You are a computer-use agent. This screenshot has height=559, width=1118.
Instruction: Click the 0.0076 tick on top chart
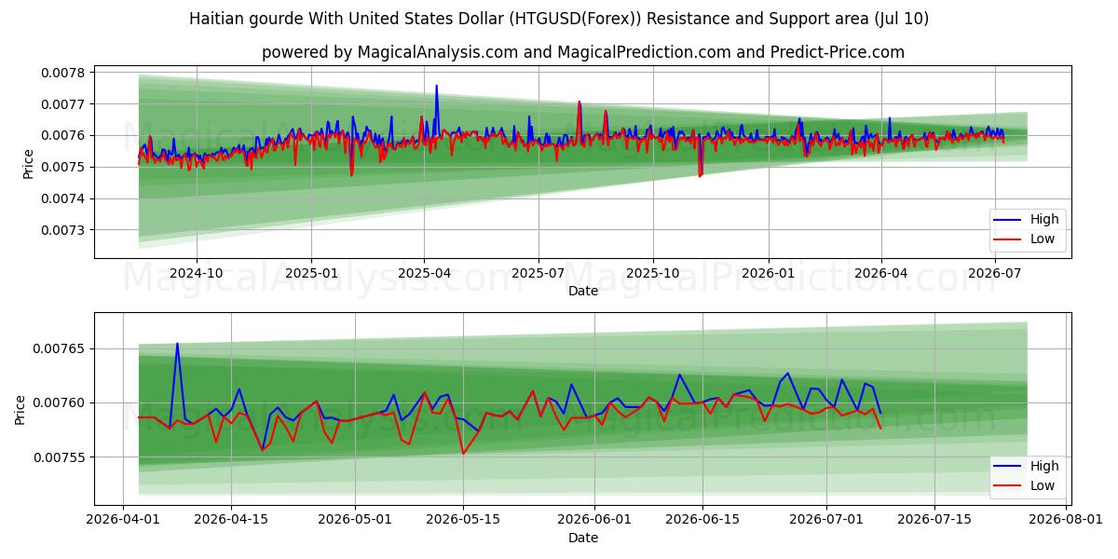point(63,136)
